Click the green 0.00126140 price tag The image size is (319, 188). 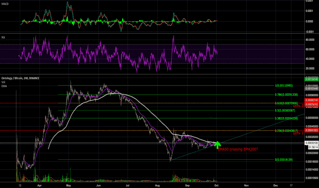pyautogui.click(x=311, y=79)
